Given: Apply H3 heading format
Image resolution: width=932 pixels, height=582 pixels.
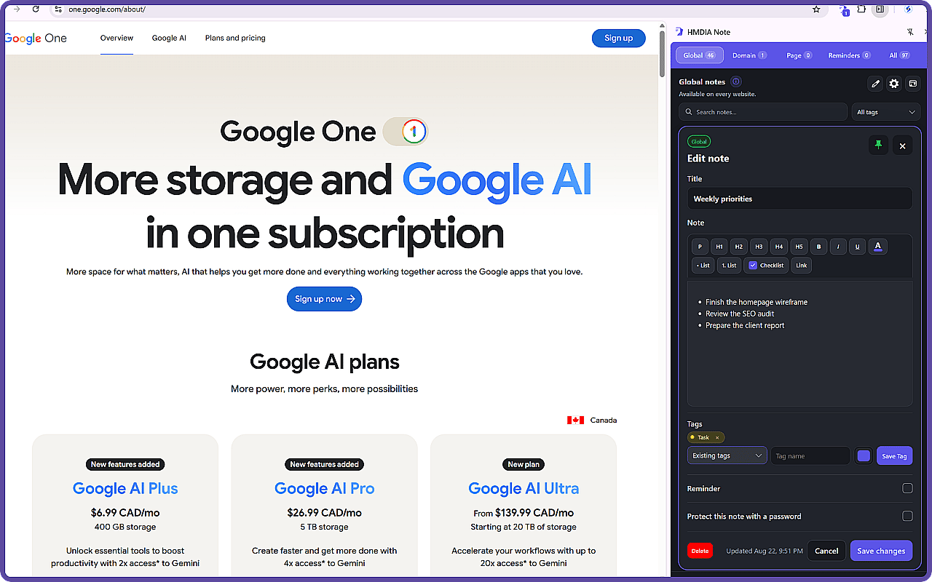Looking at the screenshot, I should coord(759,247).
